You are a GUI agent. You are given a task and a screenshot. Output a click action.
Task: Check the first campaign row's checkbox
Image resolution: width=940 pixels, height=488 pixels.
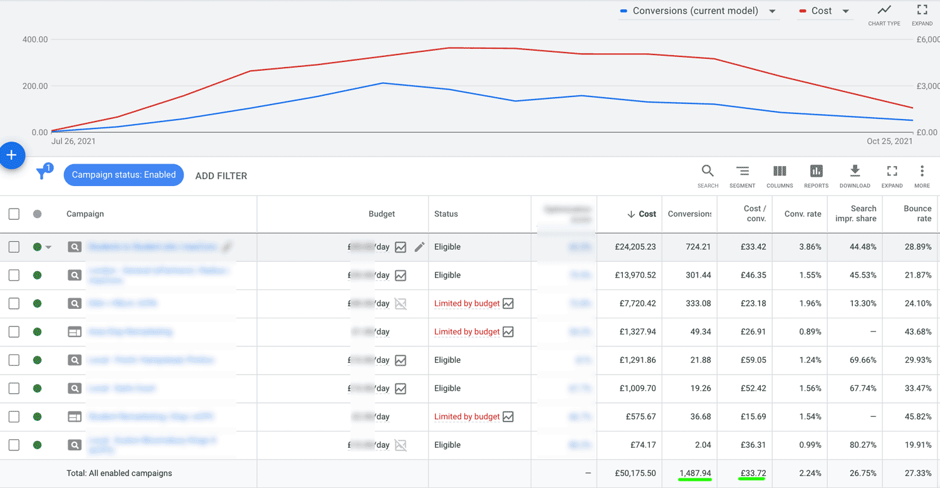[x=14, y=247]
